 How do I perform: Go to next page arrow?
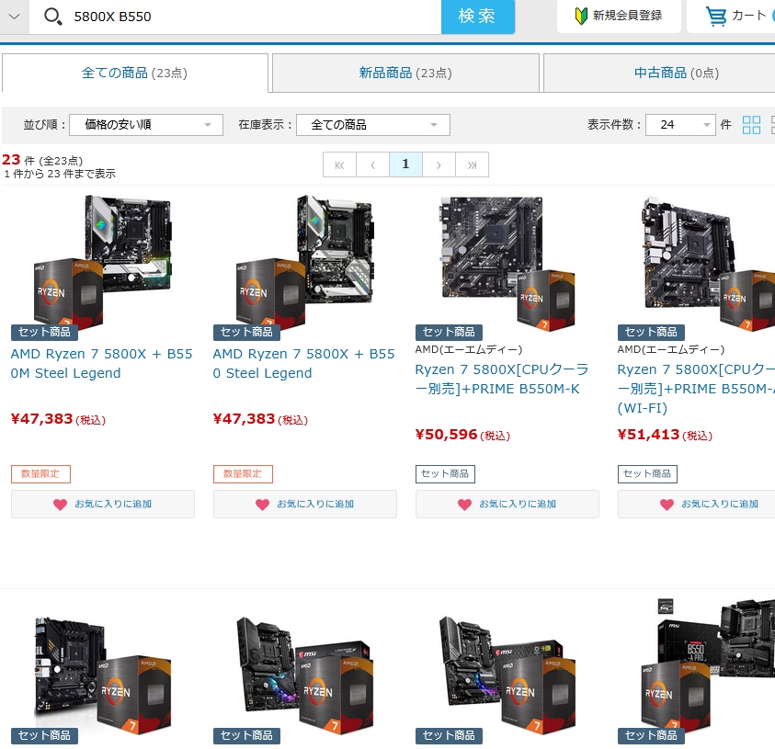439,165
